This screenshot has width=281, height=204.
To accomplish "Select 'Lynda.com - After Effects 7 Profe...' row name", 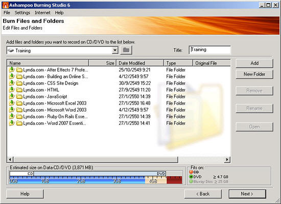I will coord(56,70).
